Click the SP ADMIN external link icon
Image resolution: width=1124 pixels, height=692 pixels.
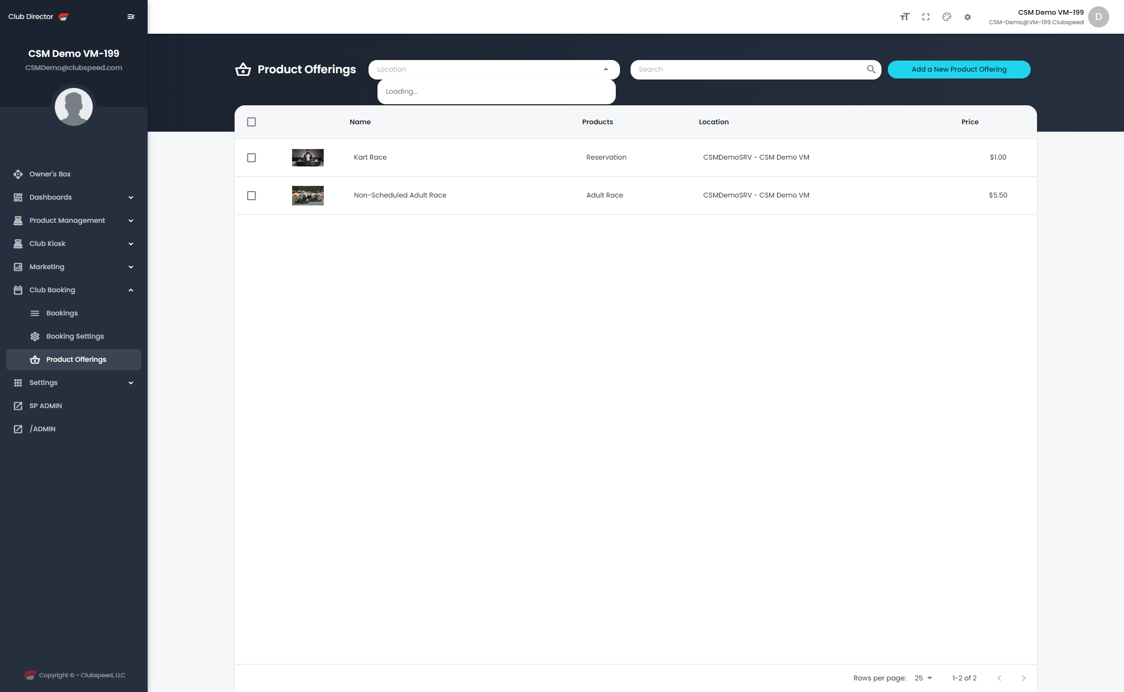click(x=18, y=406)
